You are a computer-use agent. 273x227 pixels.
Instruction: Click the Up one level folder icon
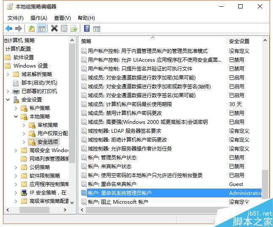pyautogui.click(x=32, y=29)
